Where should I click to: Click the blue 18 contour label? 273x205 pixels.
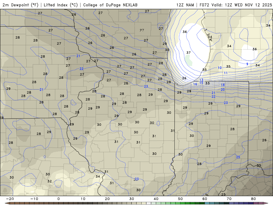(x=223, y=85)
